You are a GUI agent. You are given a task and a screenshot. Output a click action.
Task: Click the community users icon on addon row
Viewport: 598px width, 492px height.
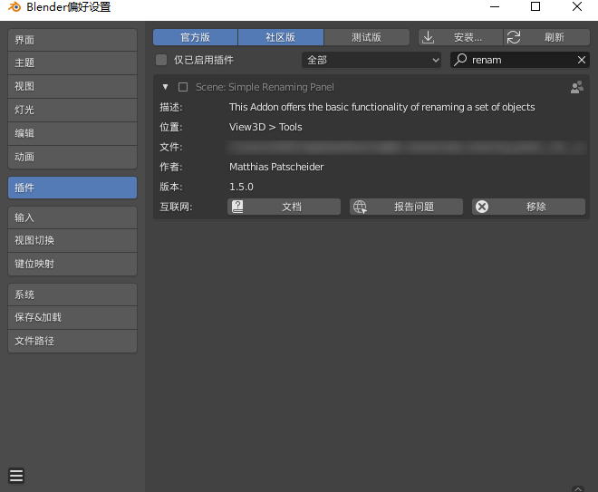tap(577, 87)
